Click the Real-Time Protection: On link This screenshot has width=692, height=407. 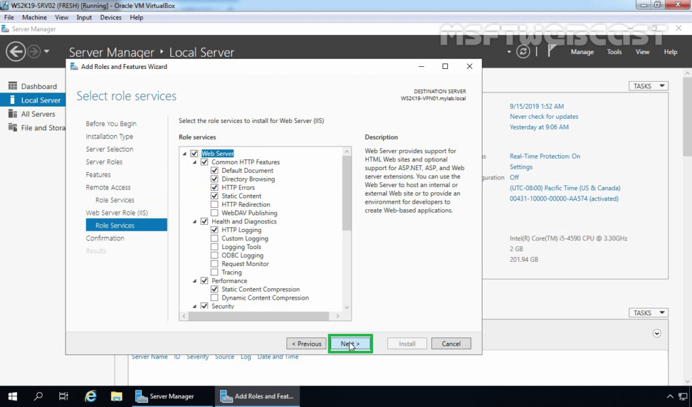point(545,156)
